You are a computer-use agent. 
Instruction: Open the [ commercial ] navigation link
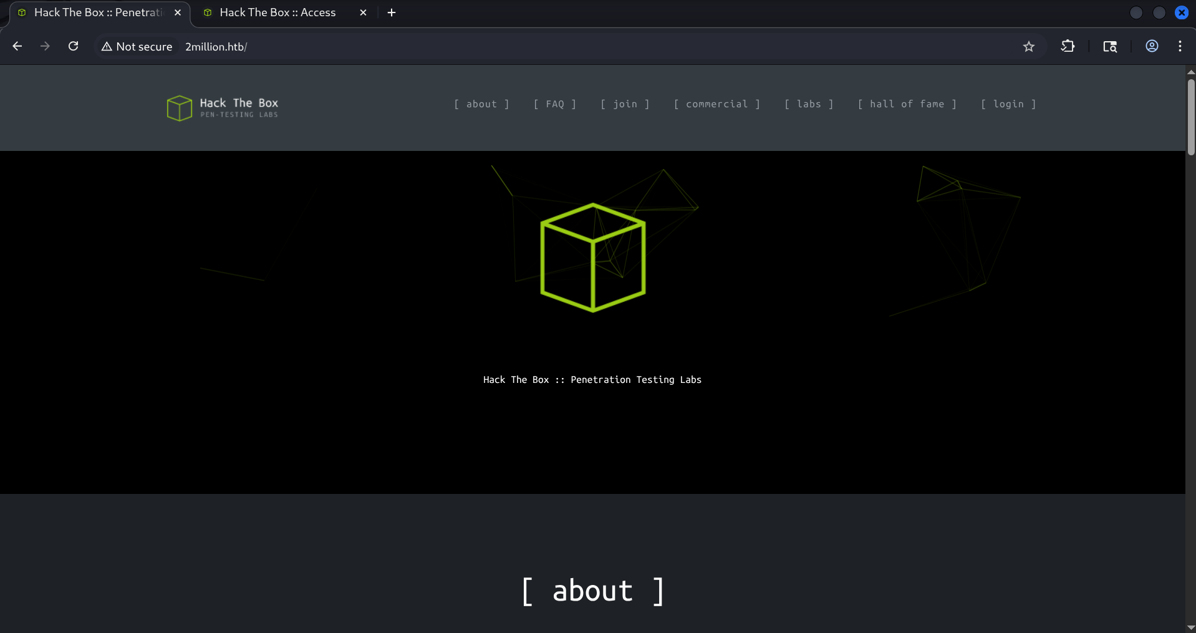click(716, 104)
